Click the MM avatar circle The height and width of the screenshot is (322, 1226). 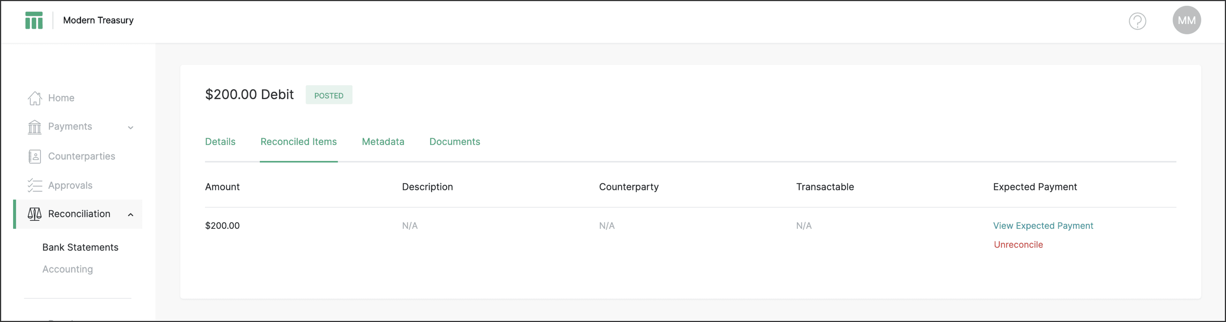[1187, 20]
